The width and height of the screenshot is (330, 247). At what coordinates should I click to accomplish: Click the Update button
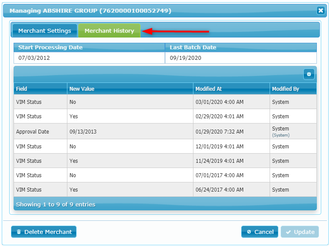click(x=300, y=232)
